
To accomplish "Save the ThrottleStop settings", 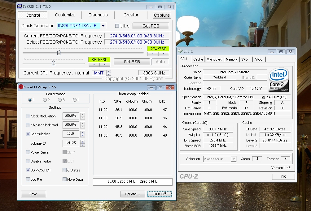I will click(33, 194).
